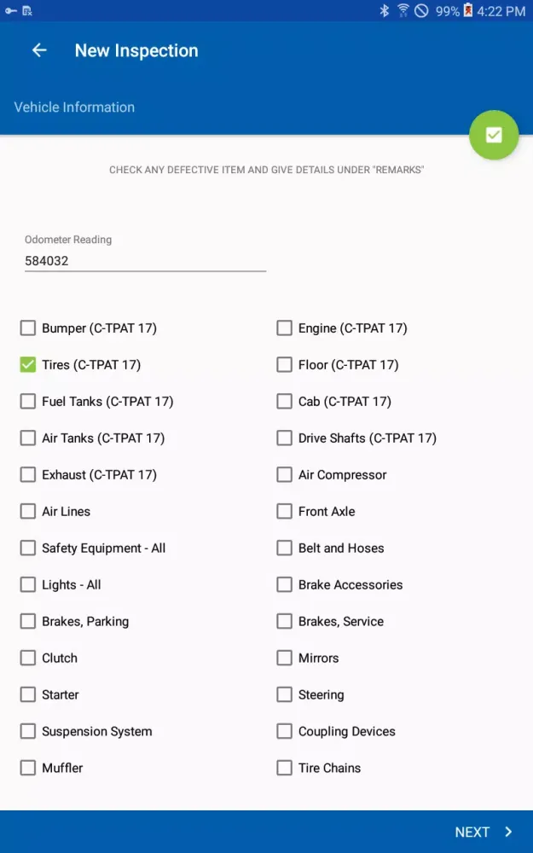Select the Wi-Fi status icon

tap(403, 11)
